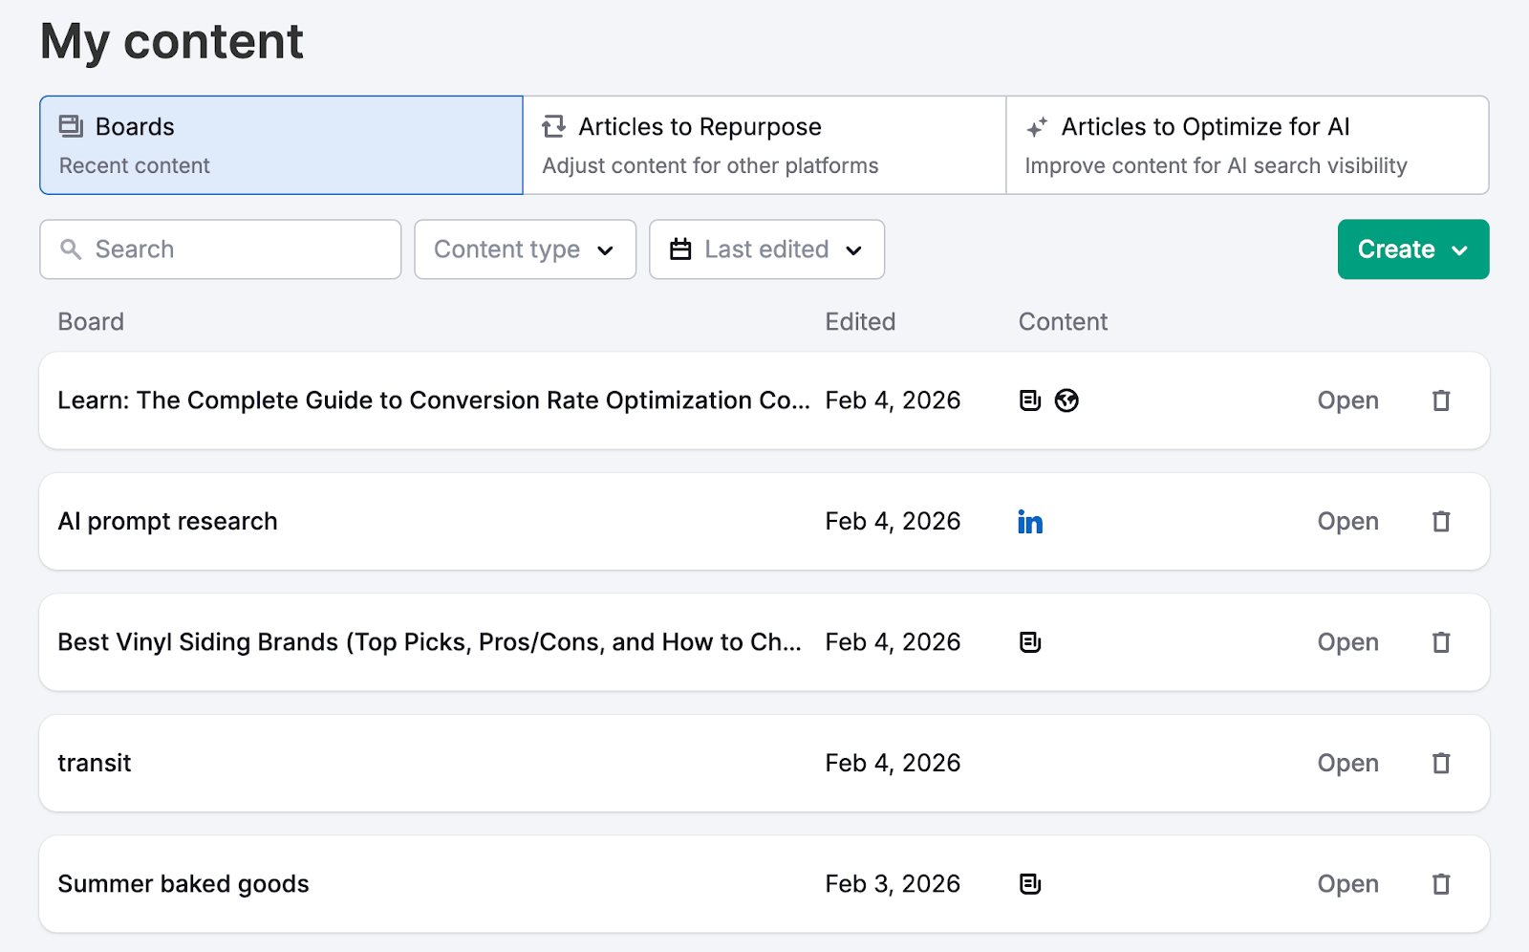Click the LinkedIn icon on AI prompt research row
The width and height of the screenshot is (1529, 952).
click(1030, 522)
